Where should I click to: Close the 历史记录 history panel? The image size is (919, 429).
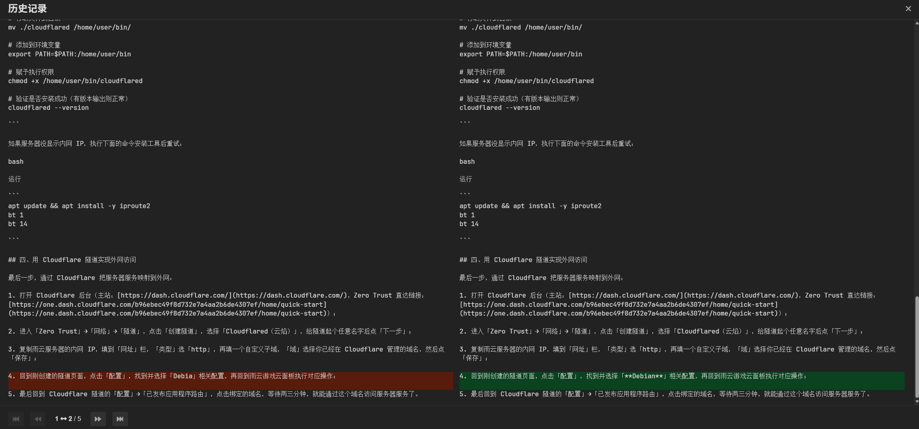click(908, 9)
